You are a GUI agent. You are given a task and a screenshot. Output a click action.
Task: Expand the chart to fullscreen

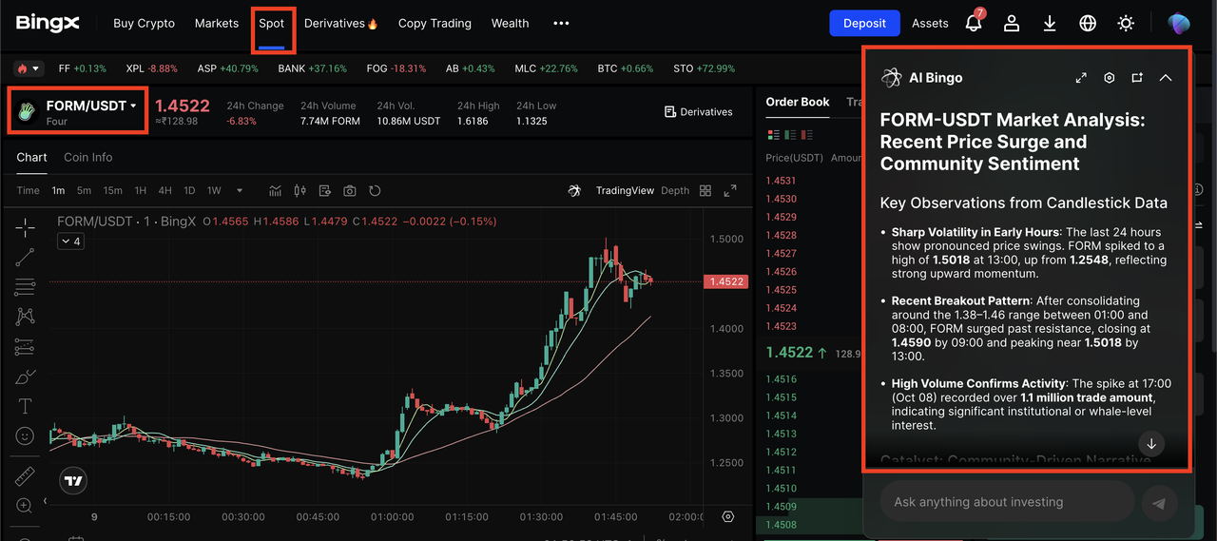tap(730, 191)
